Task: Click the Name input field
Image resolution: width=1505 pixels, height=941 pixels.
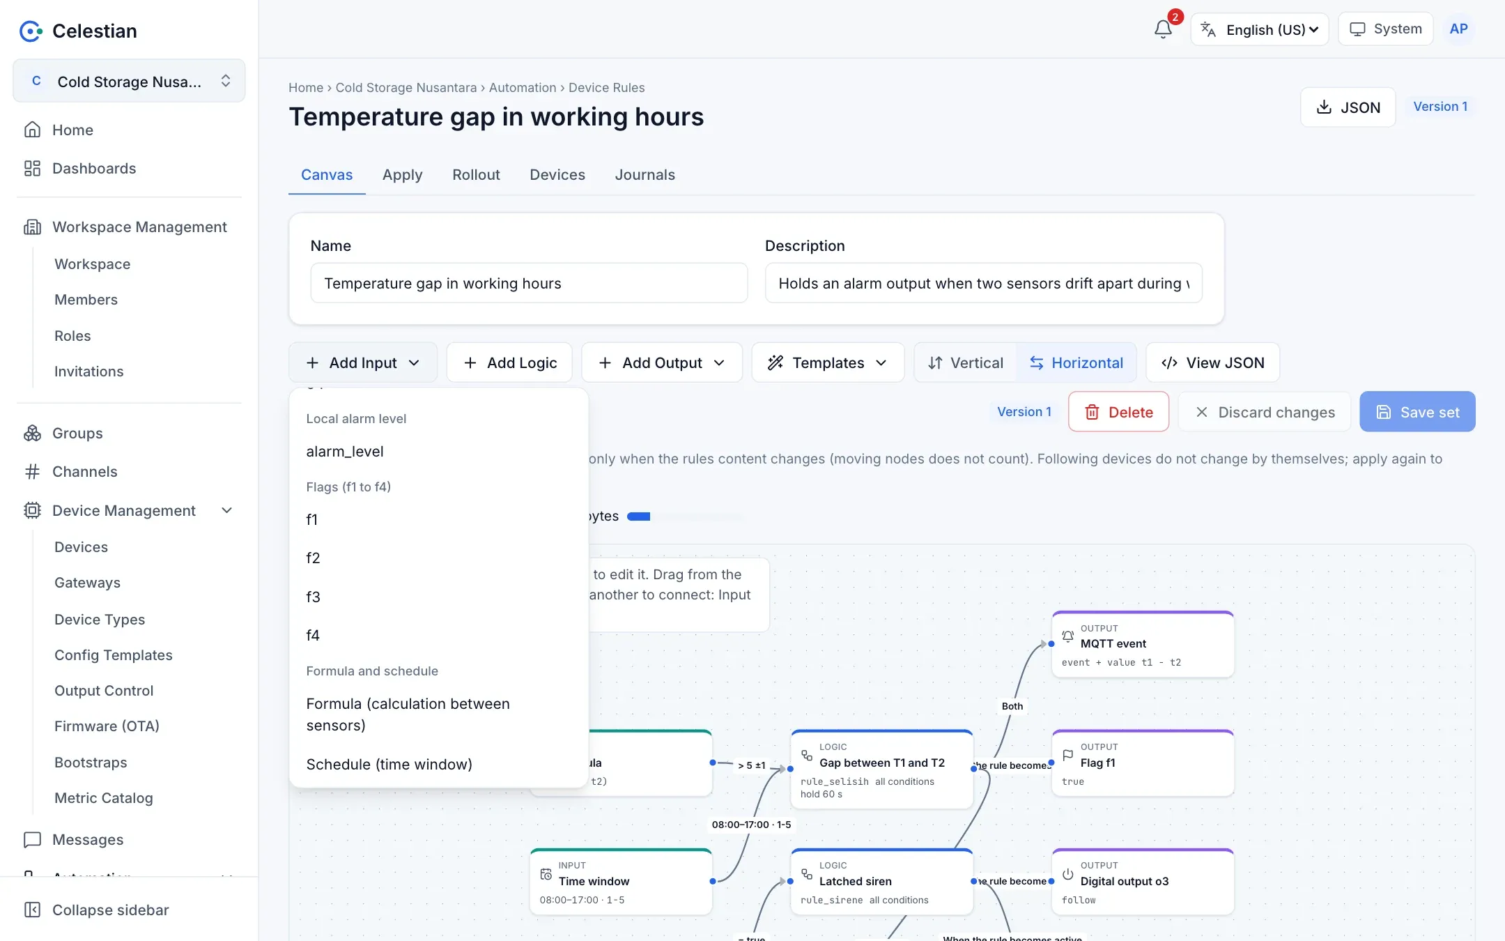Action: pos(529,283)
